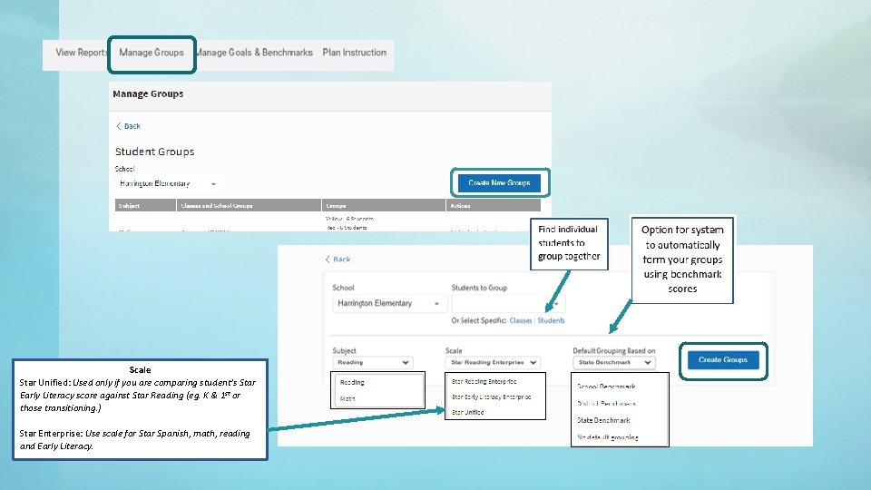Select the Actions column header
The height and width of the screenshot is (490, 871).
click(x=494, y=206)
